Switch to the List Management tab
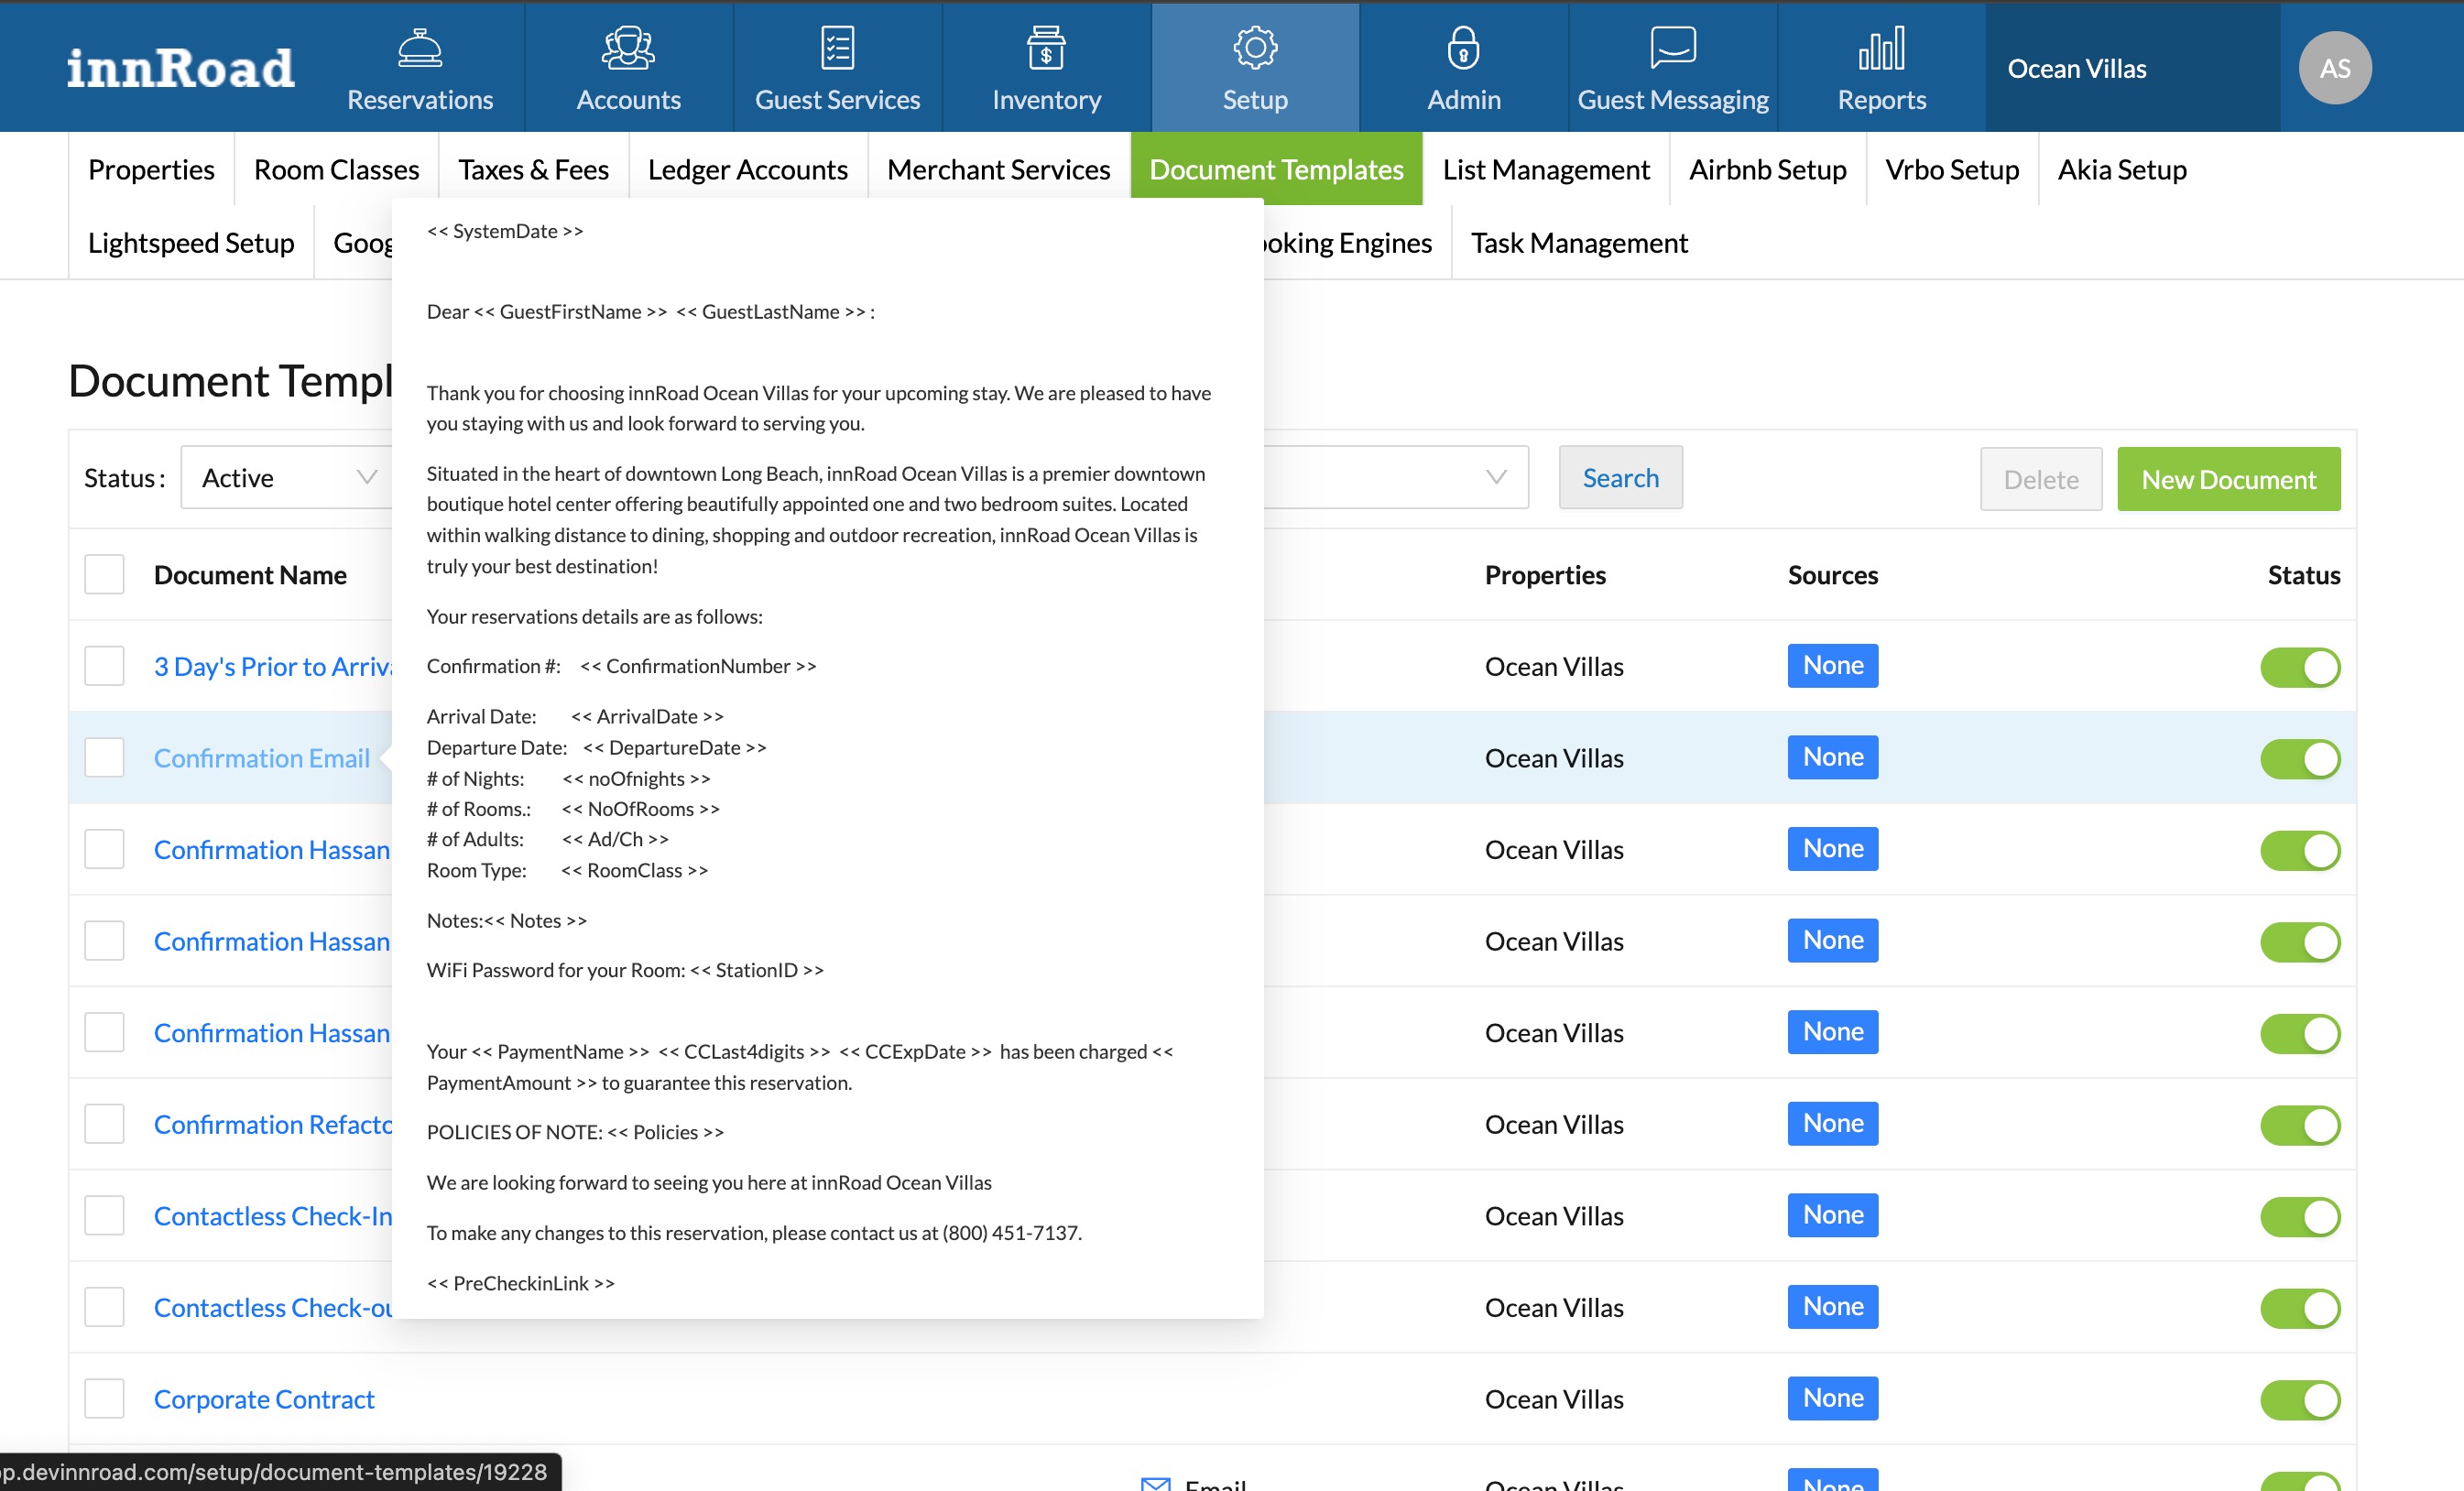This screenshot has height=1491, width=2464. (x=1545, y=169)
